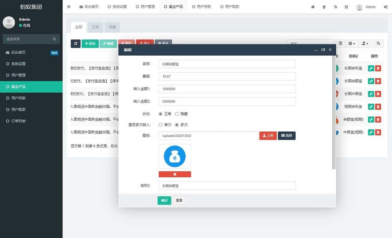392x238 pixels.
Task: Click the home icon in the top navbar
Action: pyautogui.click(x=313, y=7)
